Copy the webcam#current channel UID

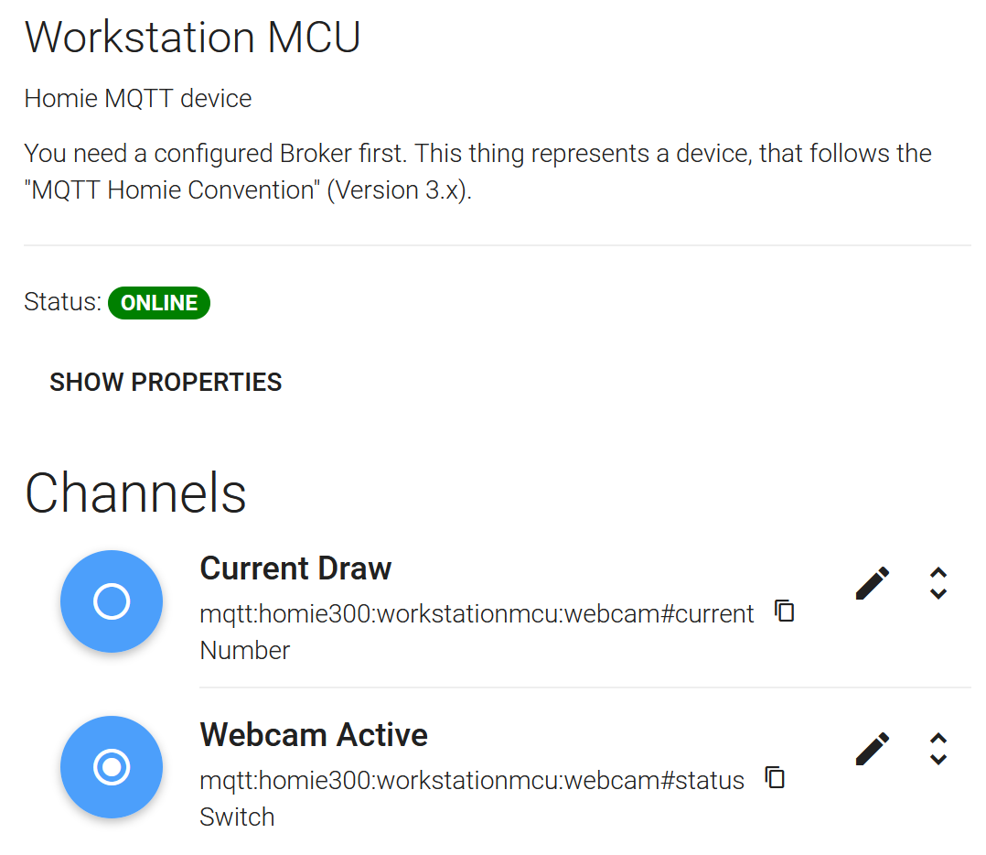pyautogui.click(x=784, y=611)
